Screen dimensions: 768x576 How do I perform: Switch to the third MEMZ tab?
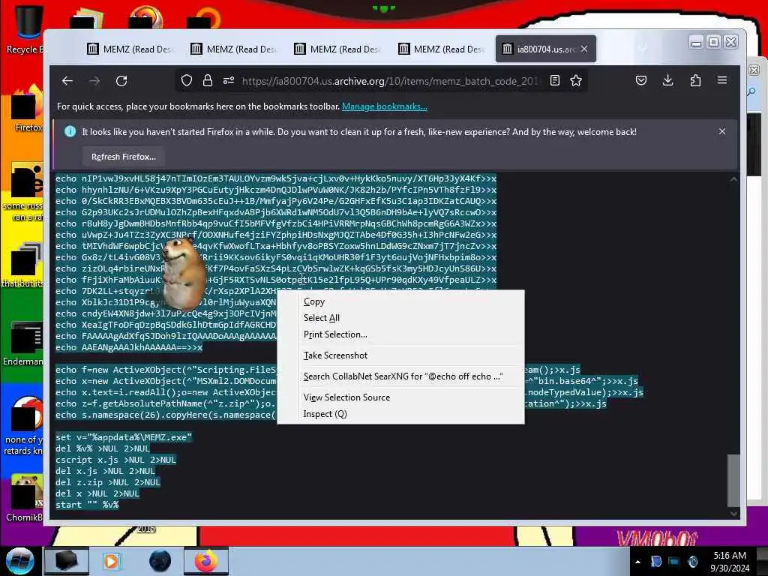coord(337,49)
